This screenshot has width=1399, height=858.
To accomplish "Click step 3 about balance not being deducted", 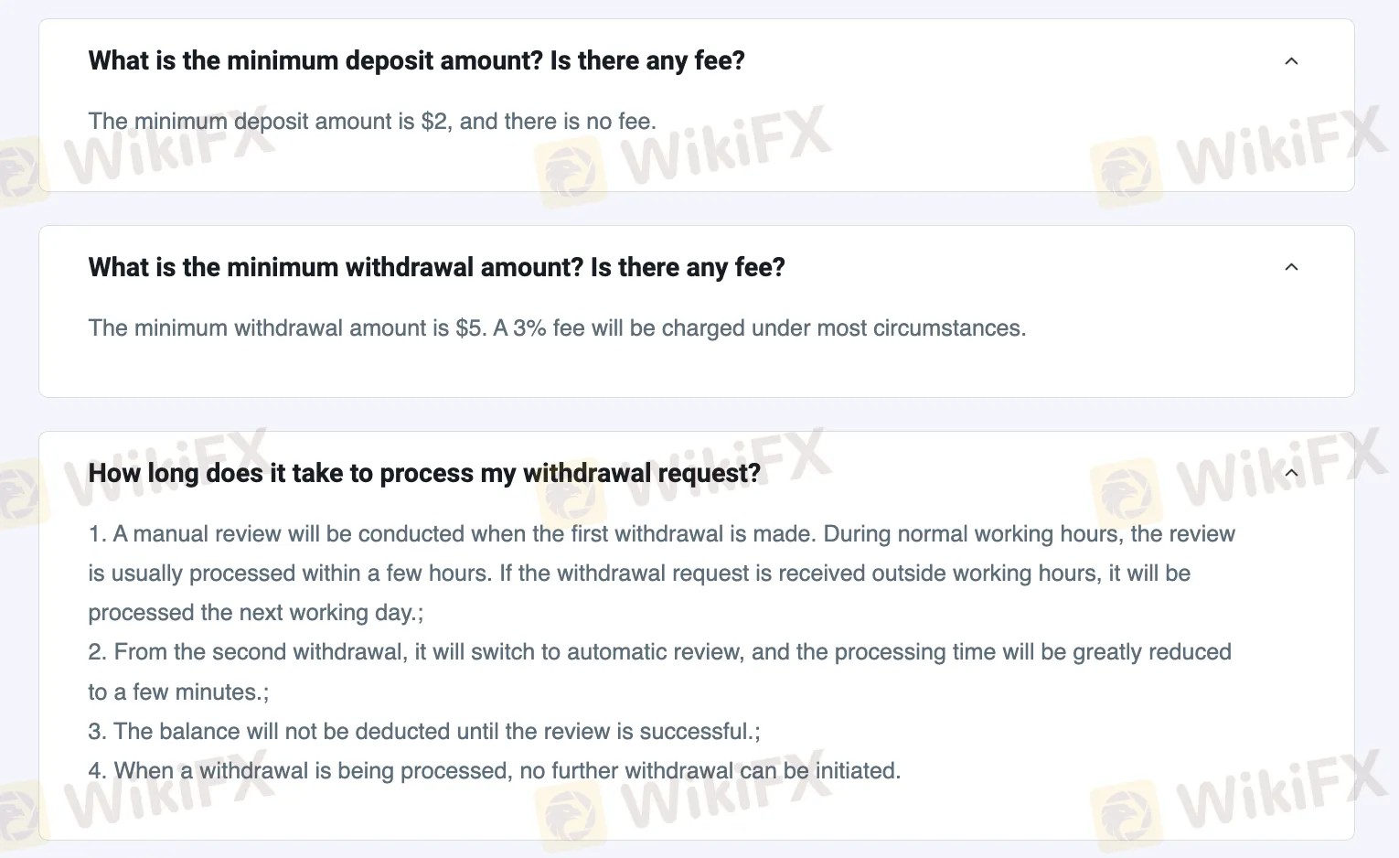I will tap(423, 732).
